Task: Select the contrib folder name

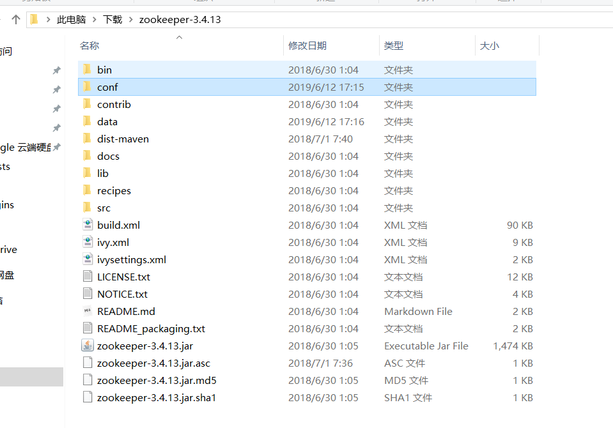Action: point(114,104)
